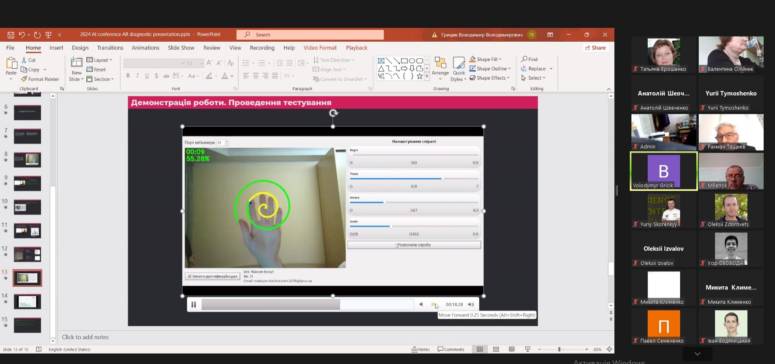Open the Playback ribbon tab
Screen dimensions: 775x364
[356, 48]
